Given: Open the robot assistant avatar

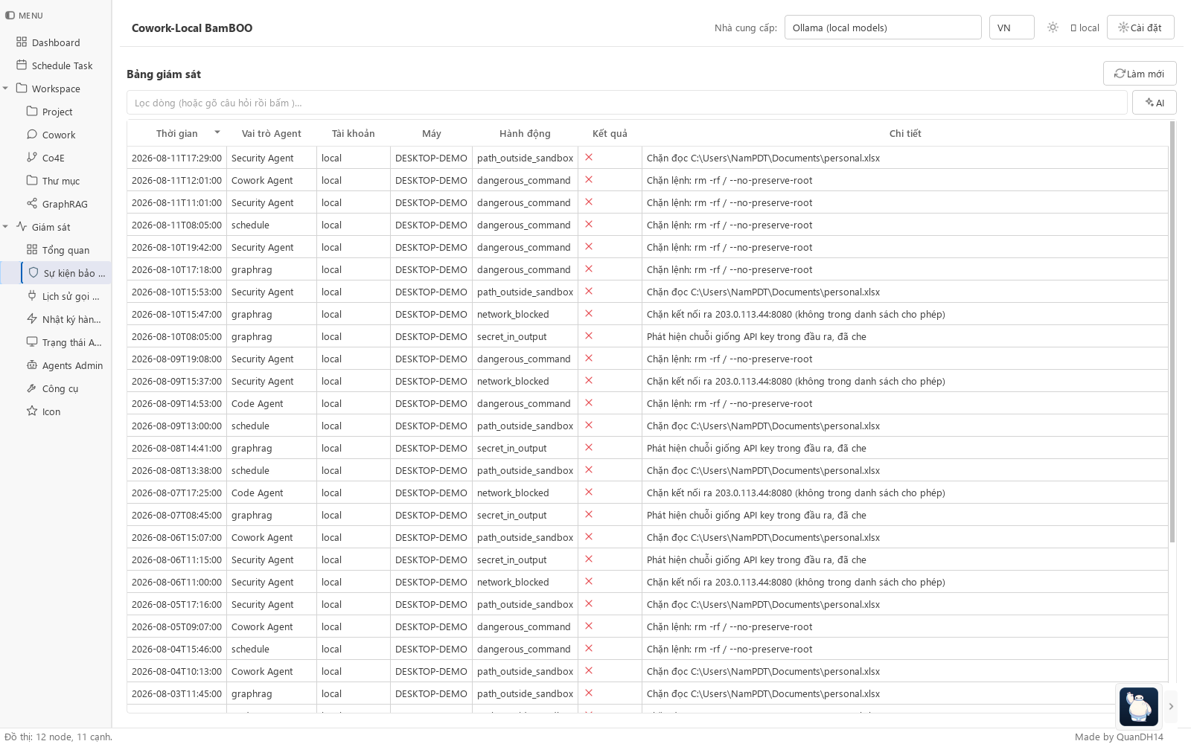Looking at the screenshot, I should 1139,706.
